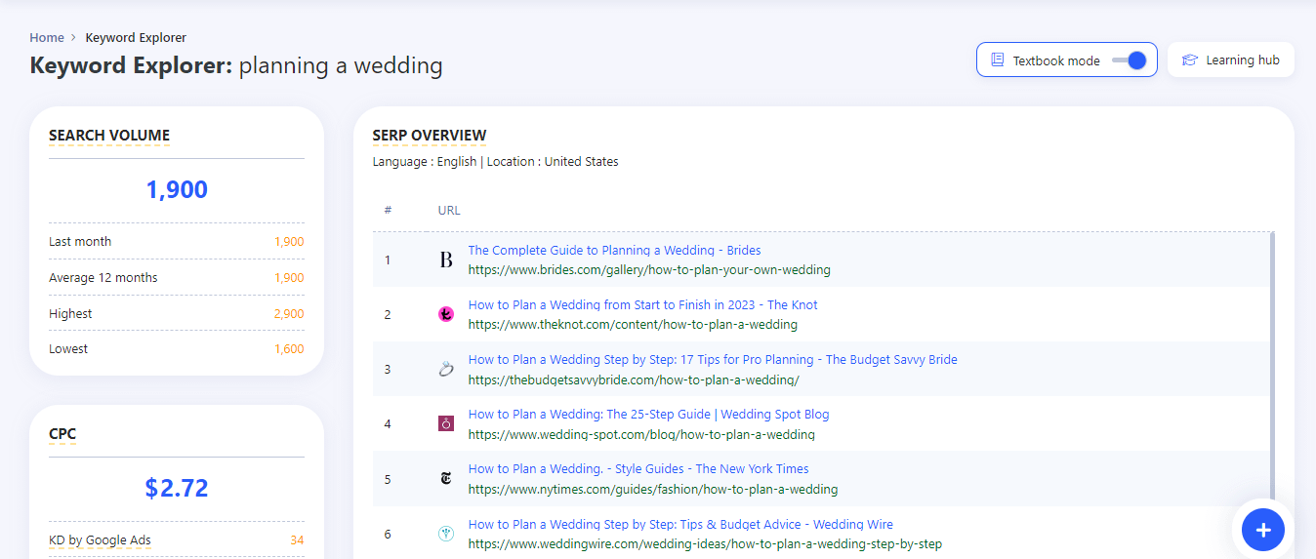Click the Average 12 months row label
1316x559 pixels.
pyautogui.click(x=103, y=278)
